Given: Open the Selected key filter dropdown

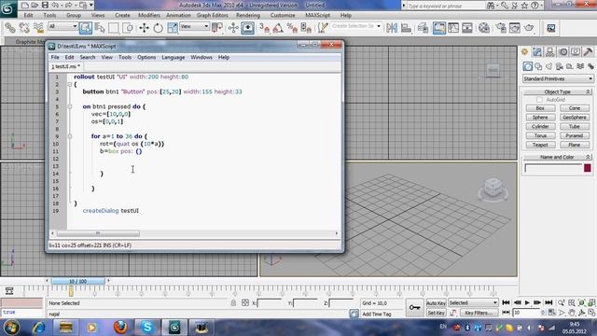Looking at the screenshot, I should click(473, 302).
